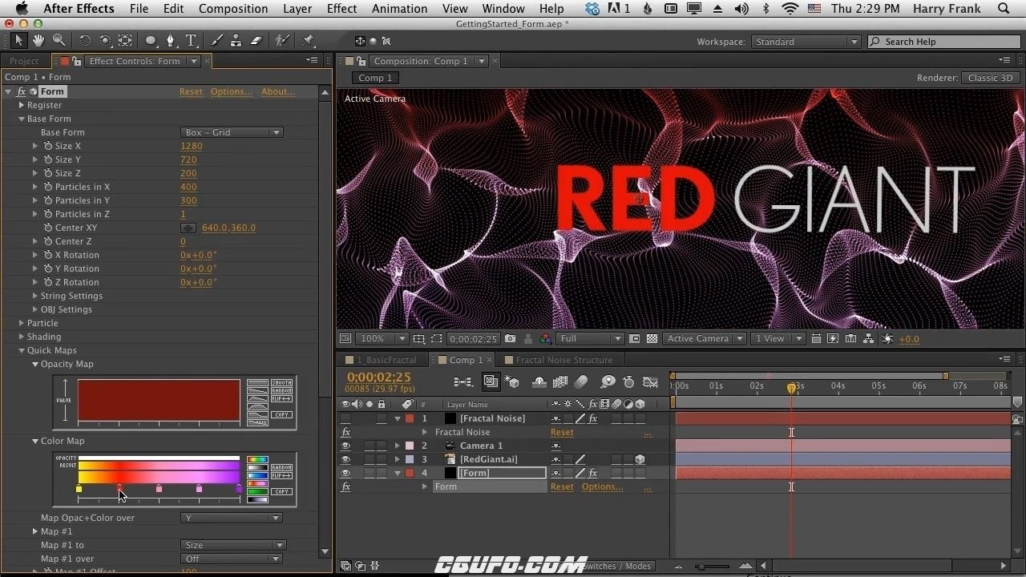Open Options for the Form effect

pos(231,91)
